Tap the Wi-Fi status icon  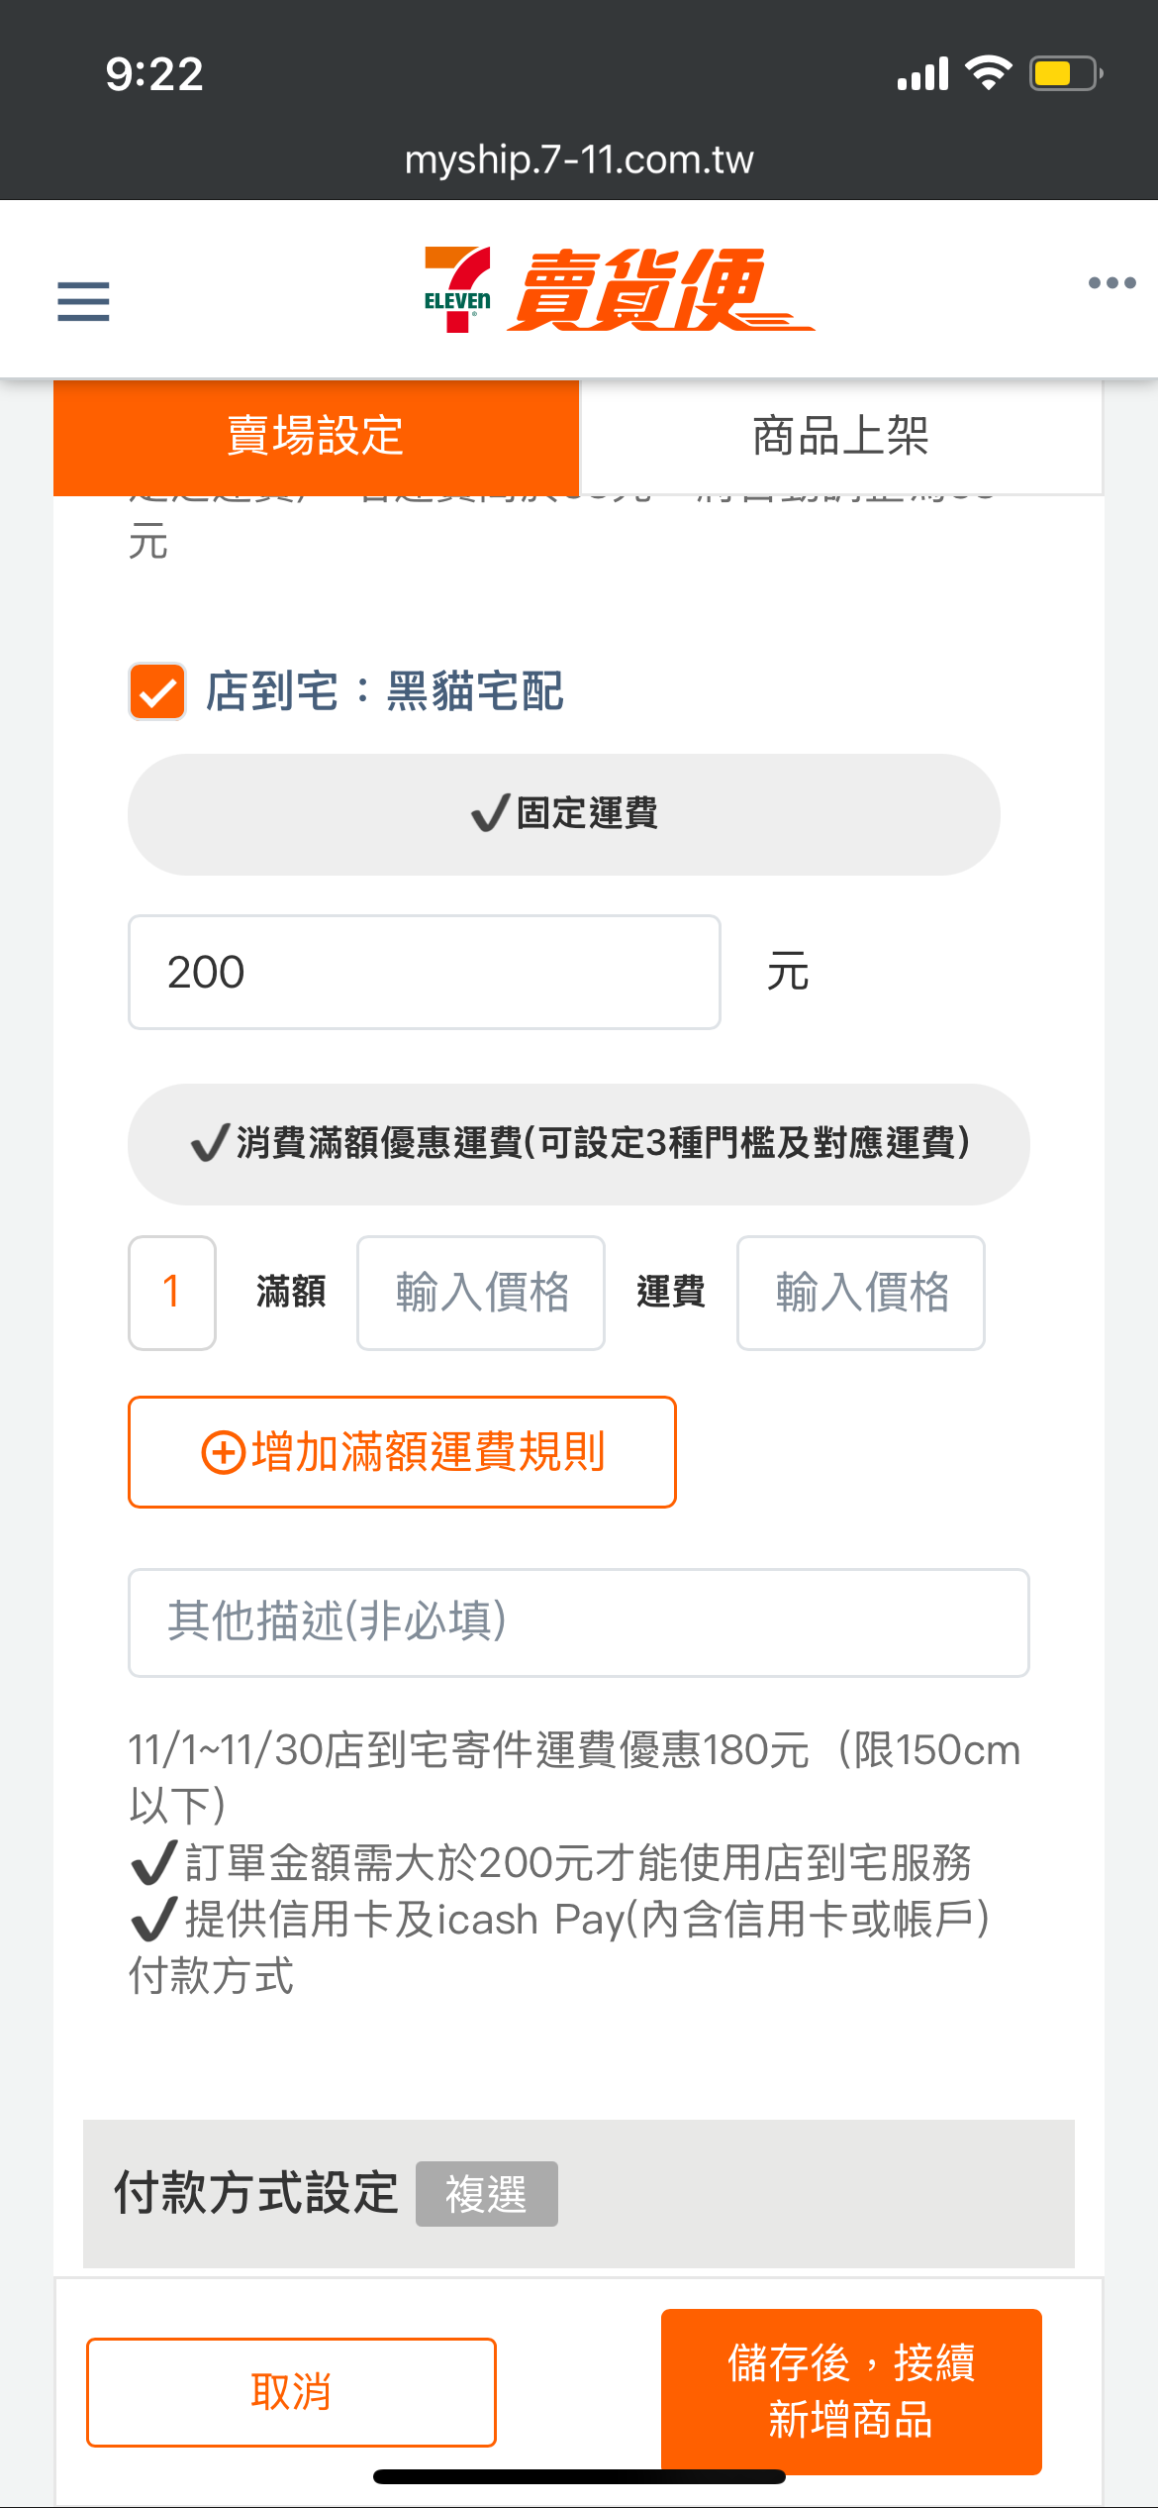tap(988, 73)
